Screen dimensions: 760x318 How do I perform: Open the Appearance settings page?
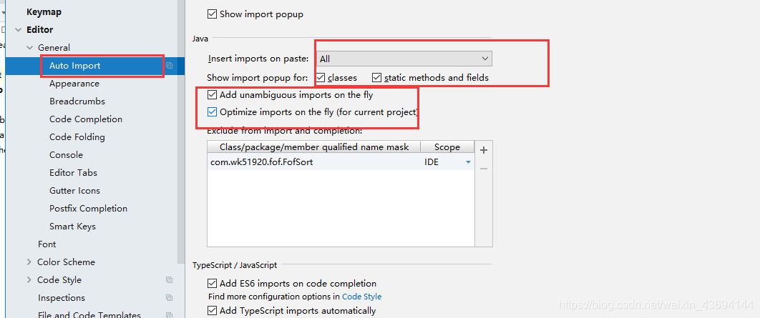74,83
